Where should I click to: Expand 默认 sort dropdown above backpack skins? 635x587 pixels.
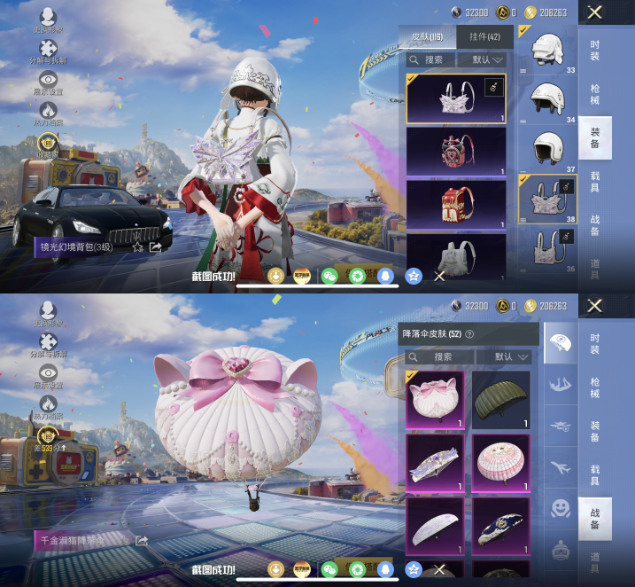482,60
